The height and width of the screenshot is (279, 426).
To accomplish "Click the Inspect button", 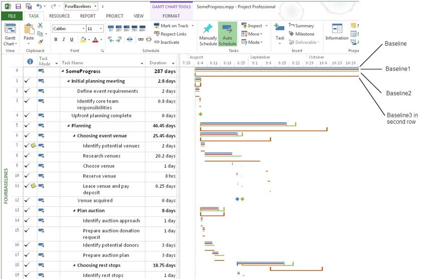I will (x=252, y=26).
